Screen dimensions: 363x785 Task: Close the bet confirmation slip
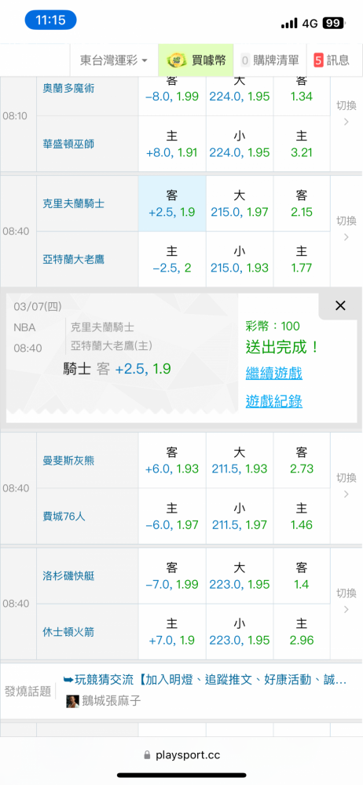click(340, 305)
